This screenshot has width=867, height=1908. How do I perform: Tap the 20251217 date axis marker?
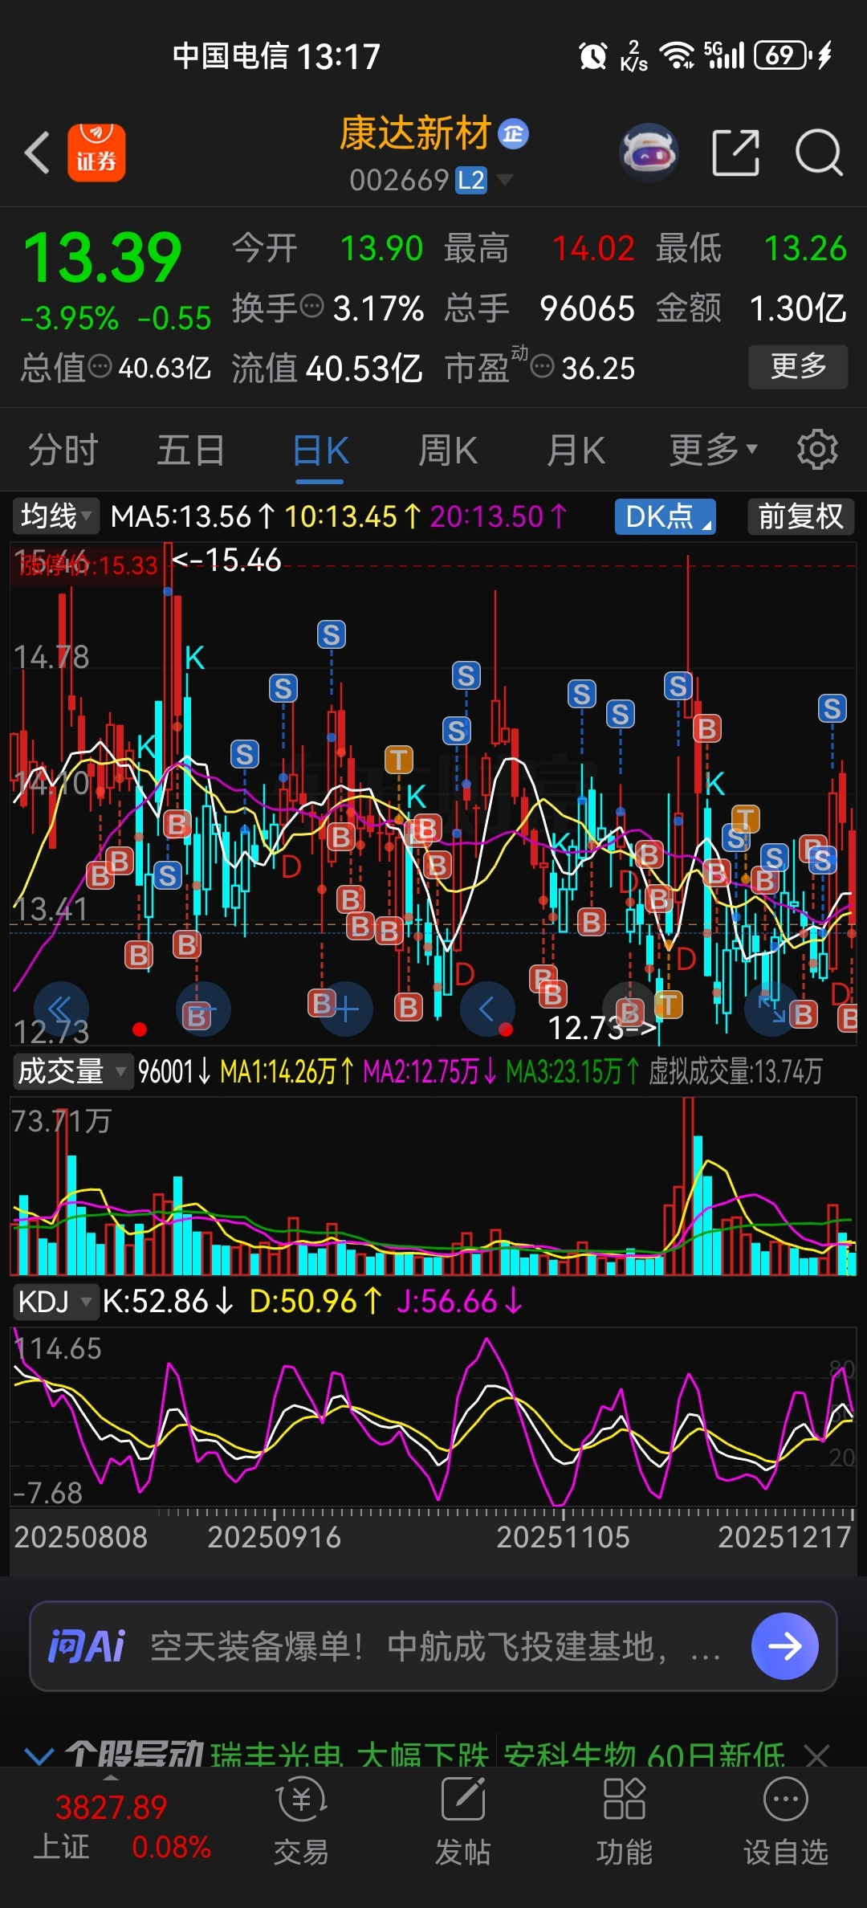(784, 1537)
